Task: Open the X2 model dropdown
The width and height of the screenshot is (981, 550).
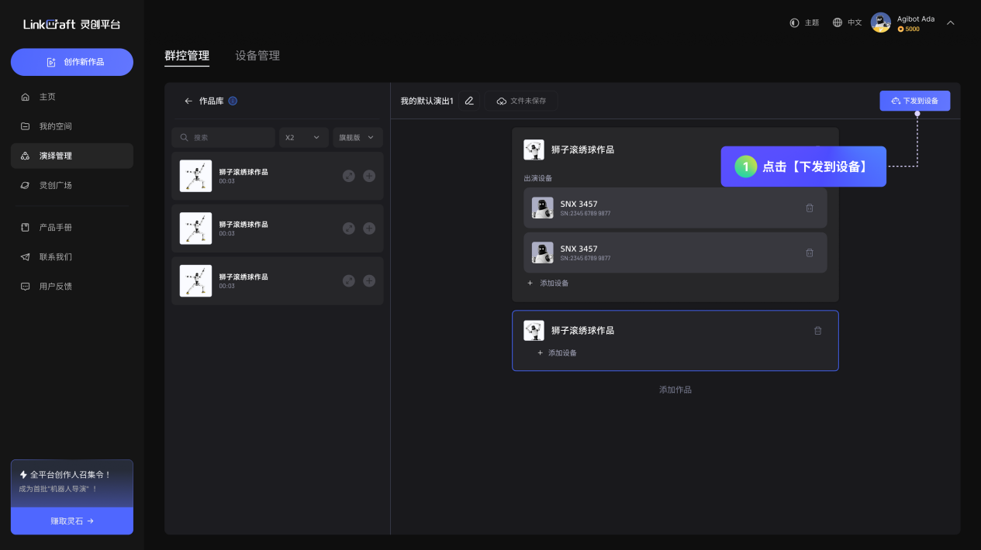Action: [x=303, y=137]
